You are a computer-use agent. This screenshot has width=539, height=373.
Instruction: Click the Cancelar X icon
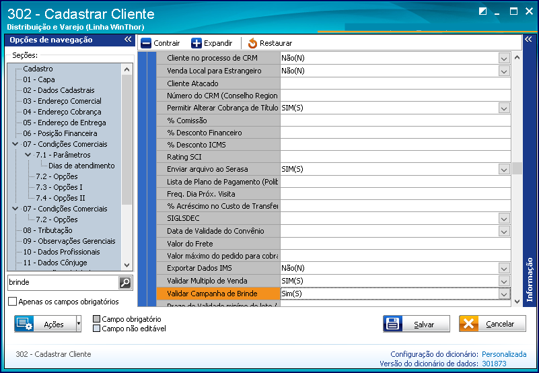pyautogui.click(x=468, y=324)
